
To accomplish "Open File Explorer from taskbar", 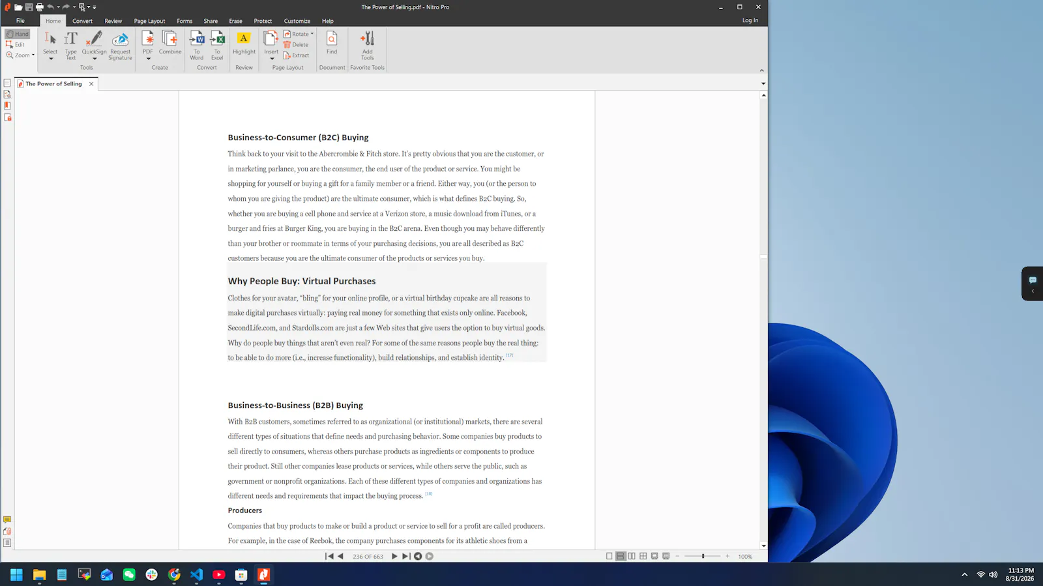I will click(39, 574).
